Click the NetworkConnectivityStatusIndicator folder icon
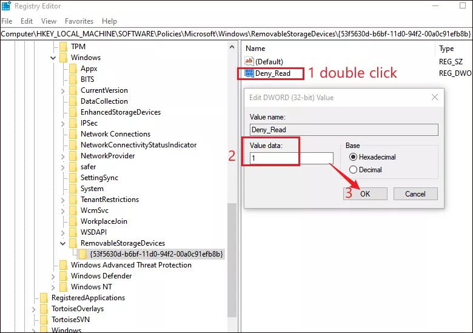 click(x=73, y=145)
